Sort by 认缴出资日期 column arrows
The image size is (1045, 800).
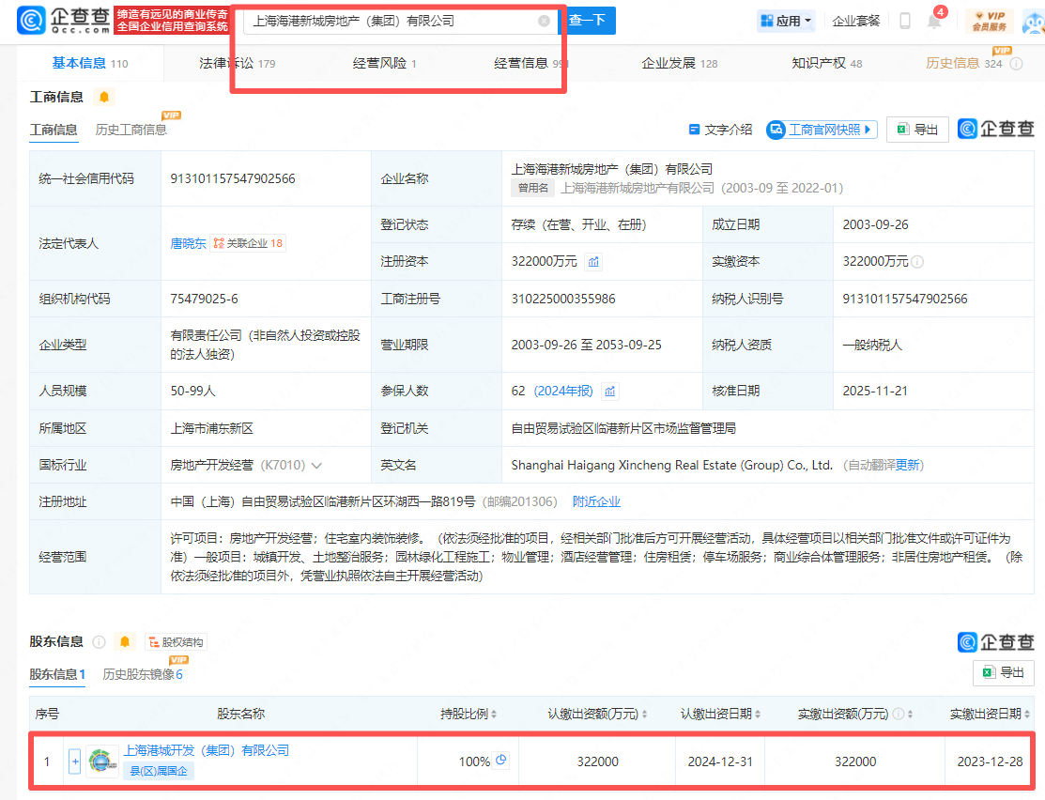tap(757, 715)
